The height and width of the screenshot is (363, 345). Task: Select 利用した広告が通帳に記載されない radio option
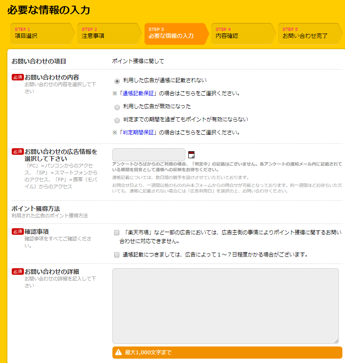click(117, 81)
